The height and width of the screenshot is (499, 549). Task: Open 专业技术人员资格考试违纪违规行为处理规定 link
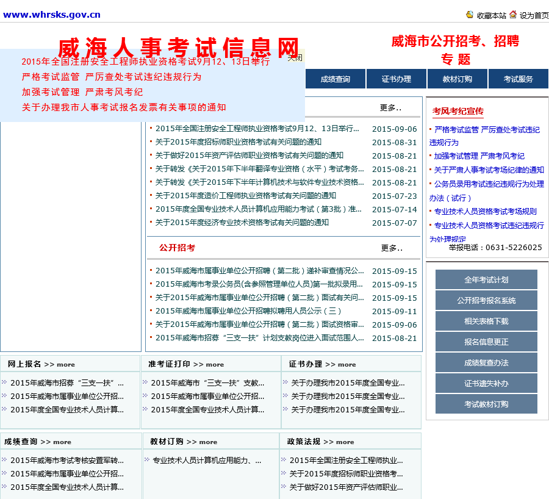487,232
